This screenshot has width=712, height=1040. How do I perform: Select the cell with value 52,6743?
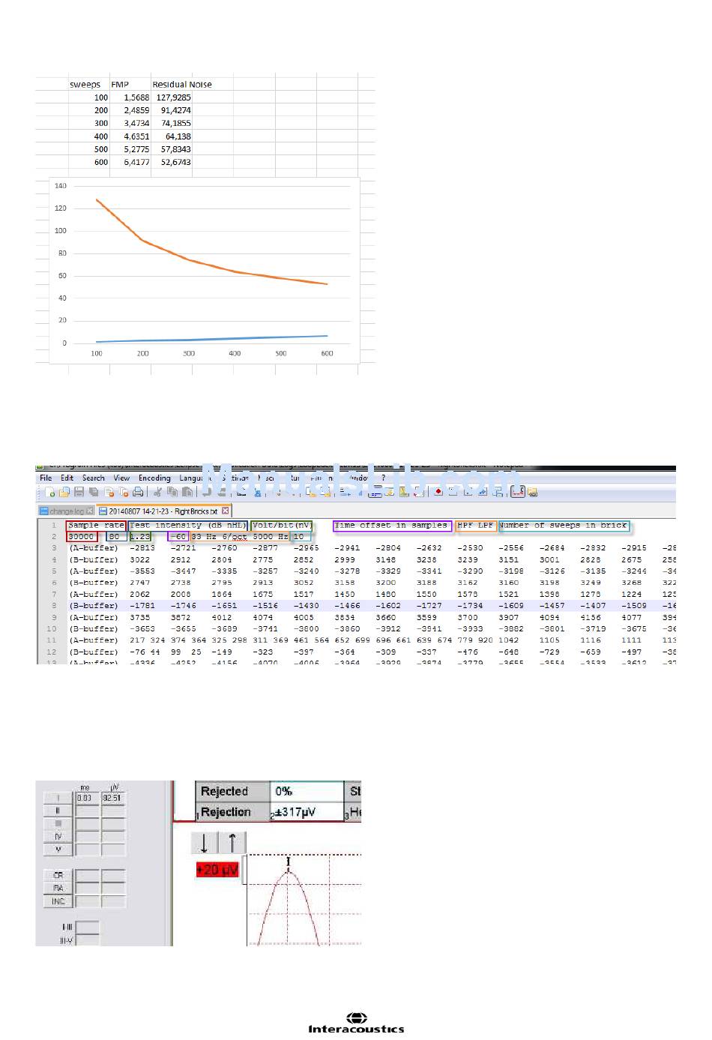(172, 162)
